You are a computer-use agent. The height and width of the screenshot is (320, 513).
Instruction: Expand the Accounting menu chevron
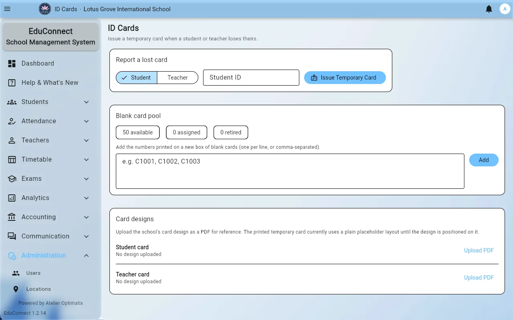point(87,217)
